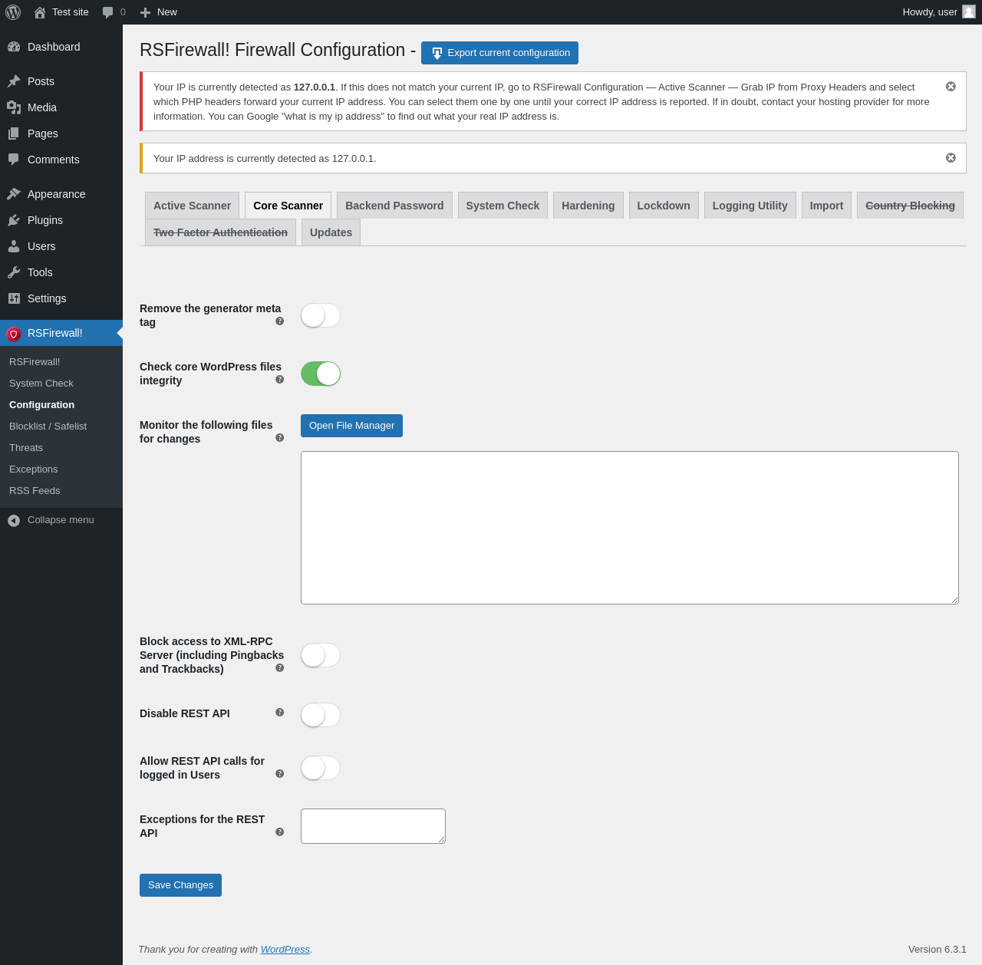Click the Tools wrench icon
Image resolution: width=982 pixels, height=965 pixels.
14,272
